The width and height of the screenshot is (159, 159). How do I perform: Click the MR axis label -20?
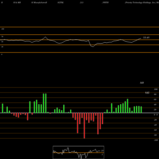155,120
